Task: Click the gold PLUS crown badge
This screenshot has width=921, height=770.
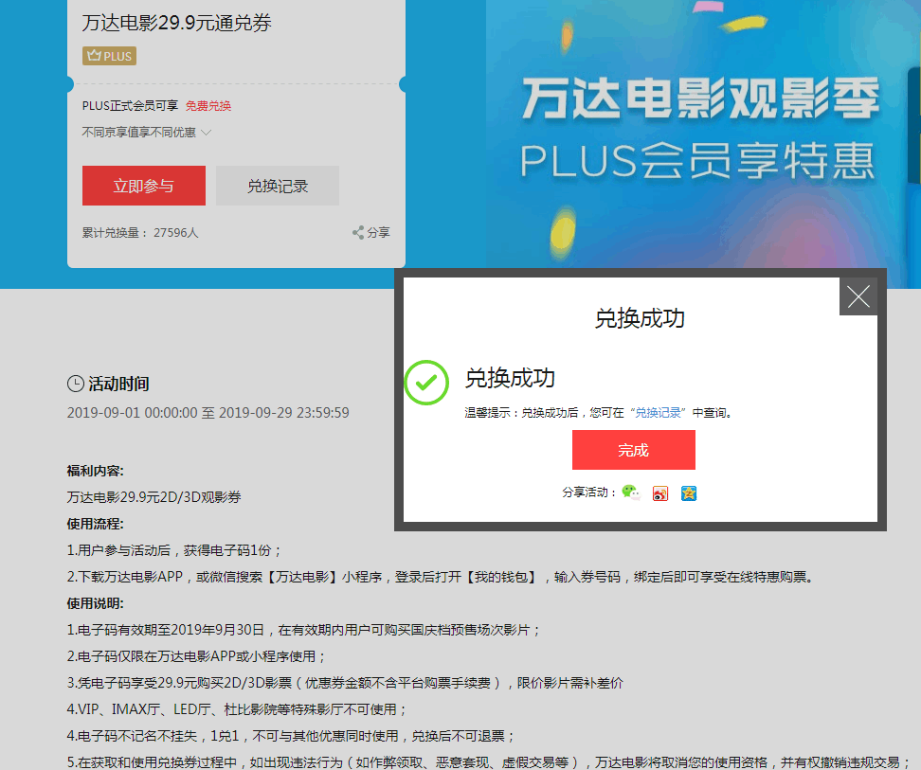Action: coord(109,56)
